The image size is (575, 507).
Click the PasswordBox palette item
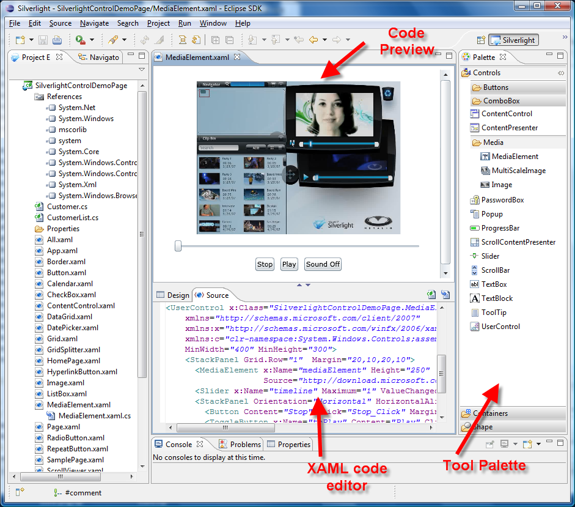[x=502, y=200]
